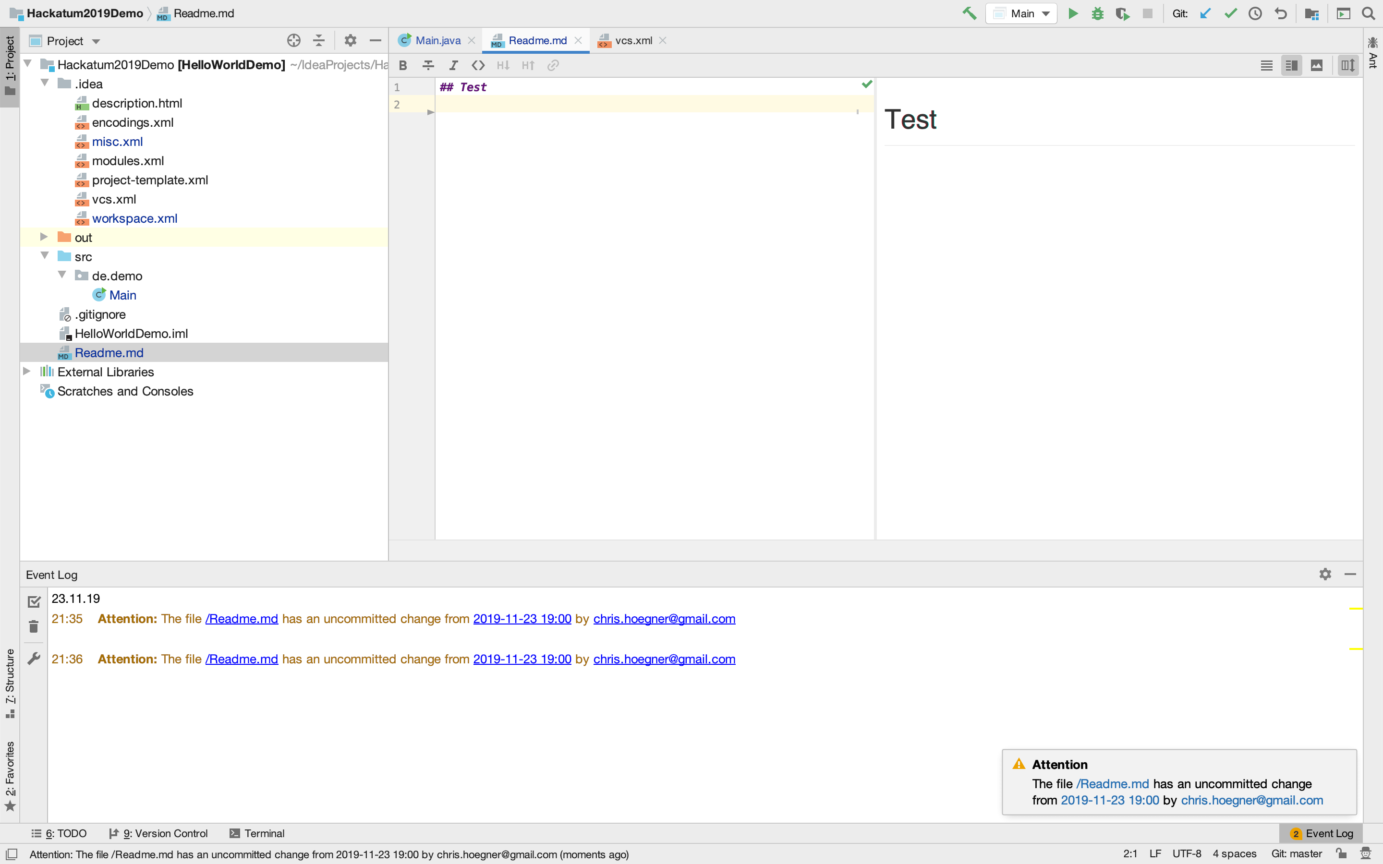1383x864 pixels.
Task: Run the Main configuration
Action: coord(1073,13)
